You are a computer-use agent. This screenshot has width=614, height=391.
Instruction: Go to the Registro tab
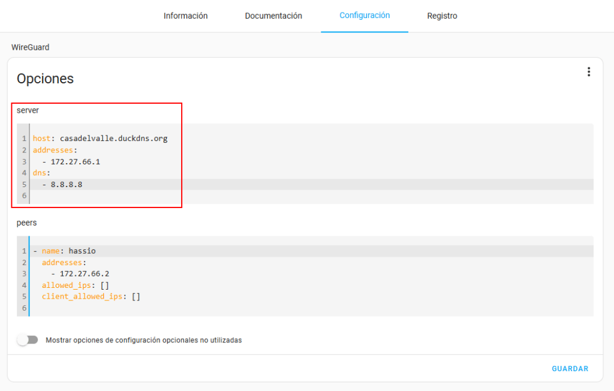pos(442,16)
